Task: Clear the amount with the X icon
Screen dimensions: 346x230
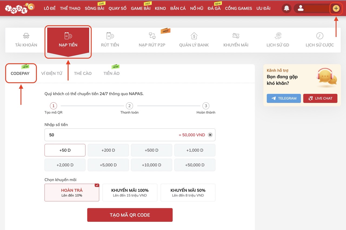Action: pos(210,135)
